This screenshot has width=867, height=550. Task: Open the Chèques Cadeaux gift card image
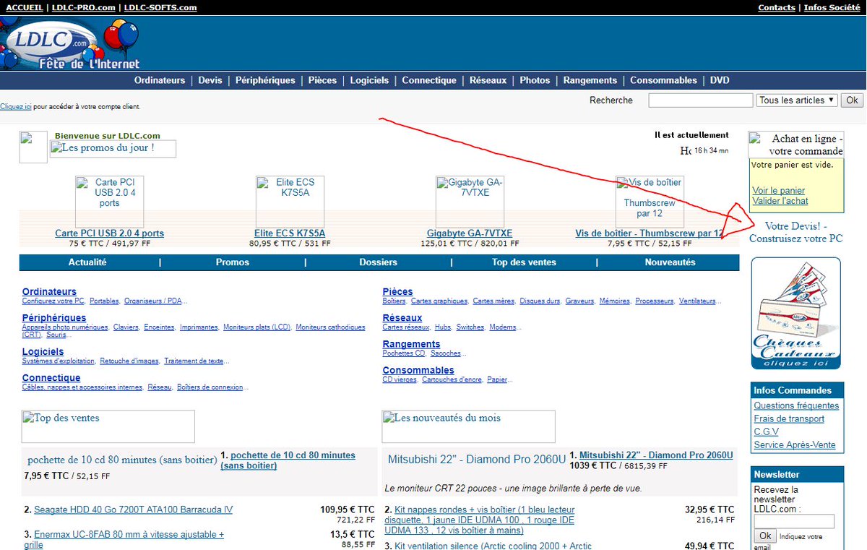click(x=796, y=313)
